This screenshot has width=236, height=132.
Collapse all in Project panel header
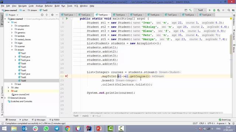47,15
